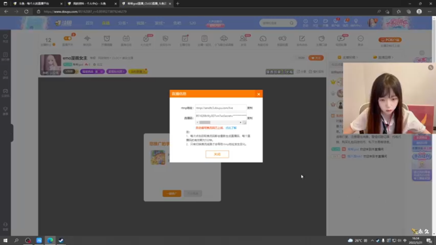Open the follow heart icon in header

pos(316,22)
